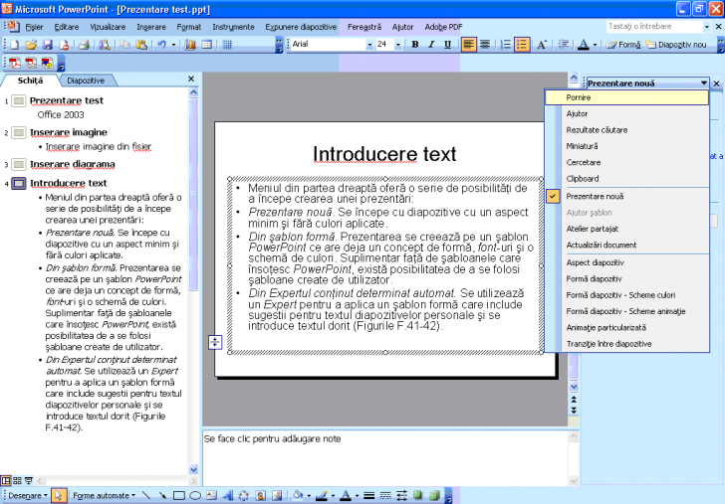Screen dimensions: 725x504
Task: Select Pornire in task pane menu
Action: coord(627,97)
